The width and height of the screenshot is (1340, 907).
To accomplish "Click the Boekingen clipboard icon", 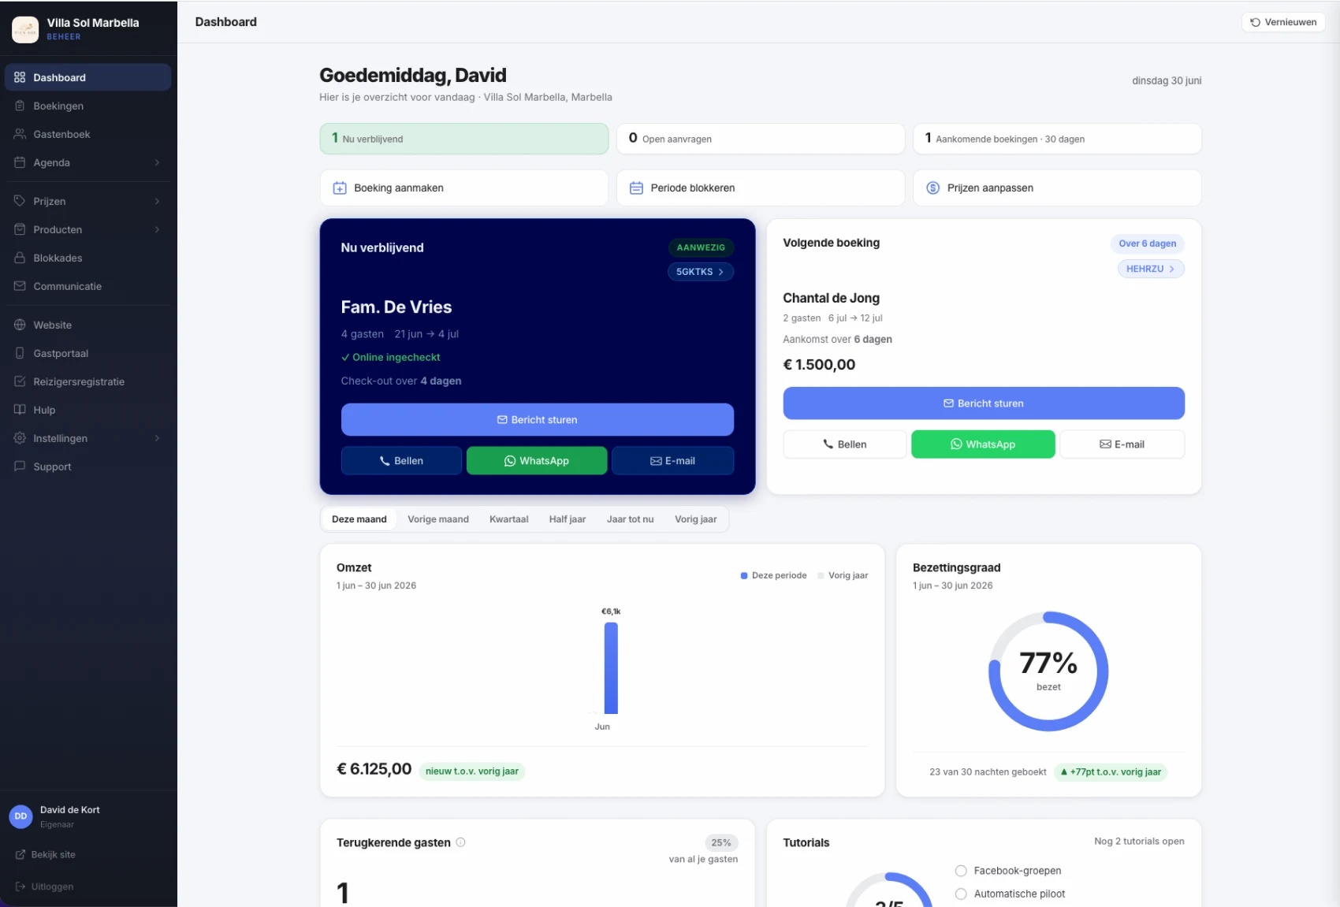I will point(20,106).
